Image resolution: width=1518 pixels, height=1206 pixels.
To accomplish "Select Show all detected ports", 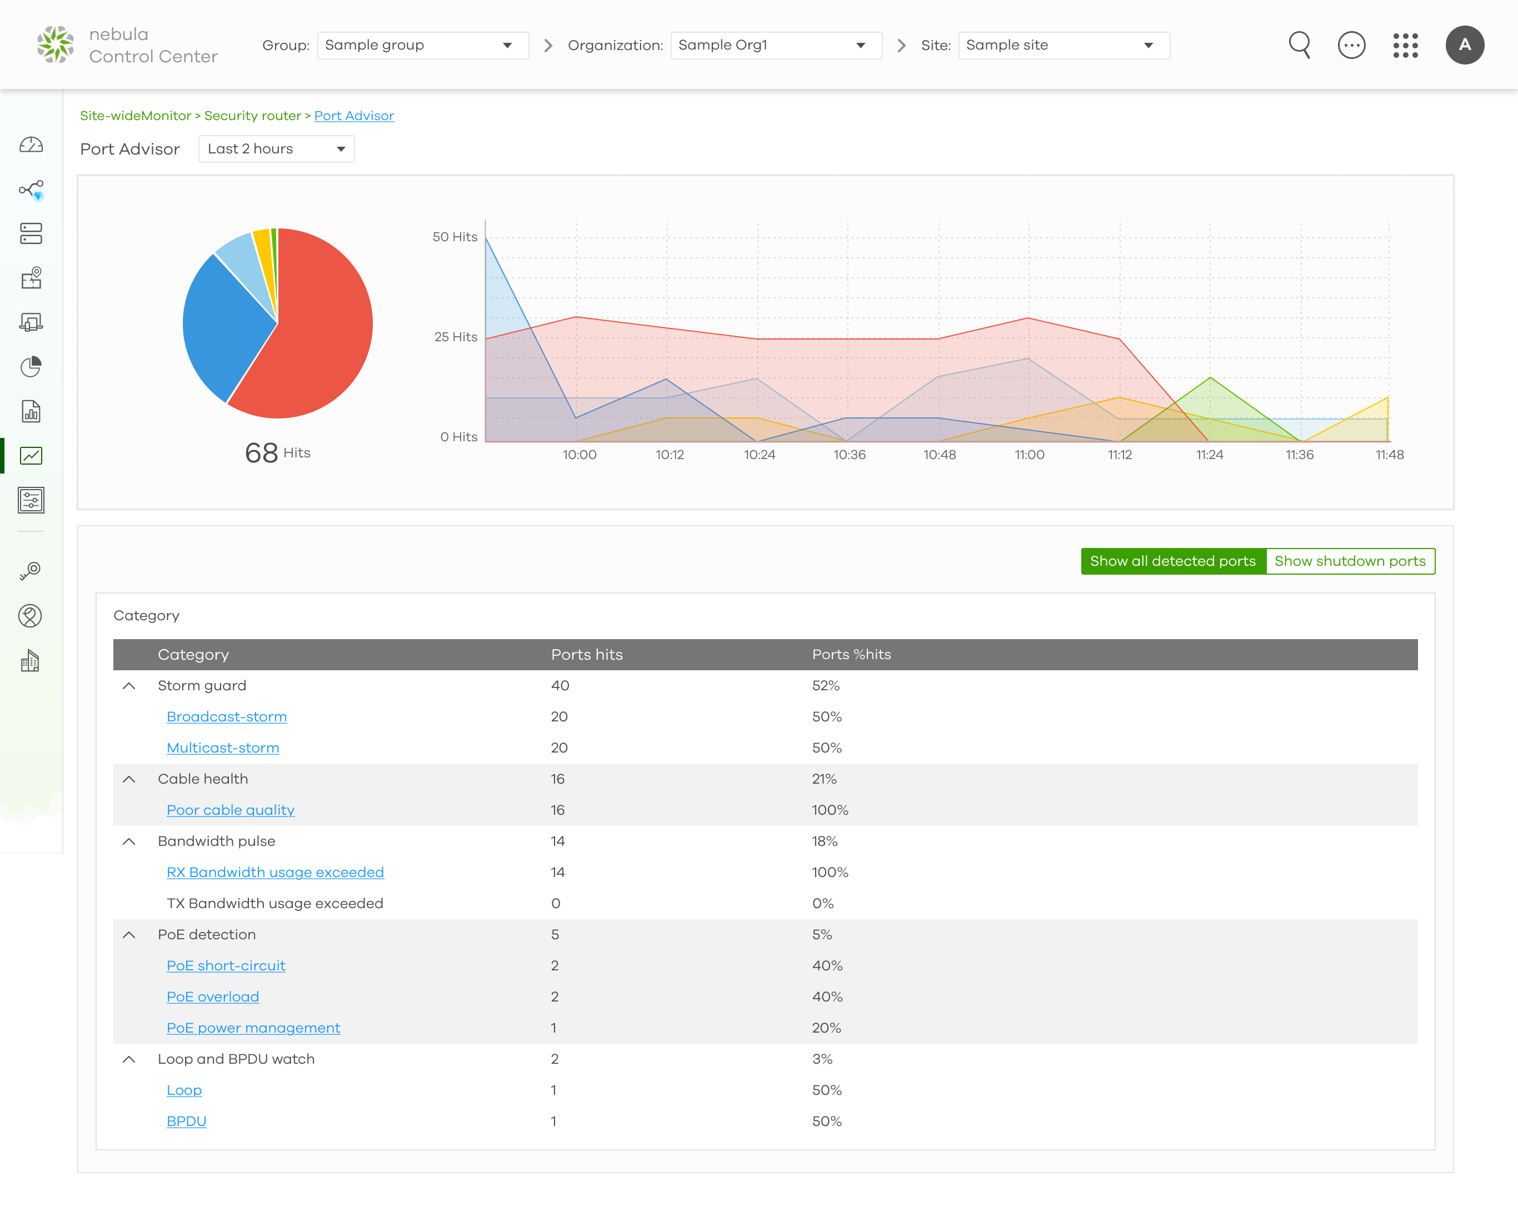I will [x=1173, y=561].
